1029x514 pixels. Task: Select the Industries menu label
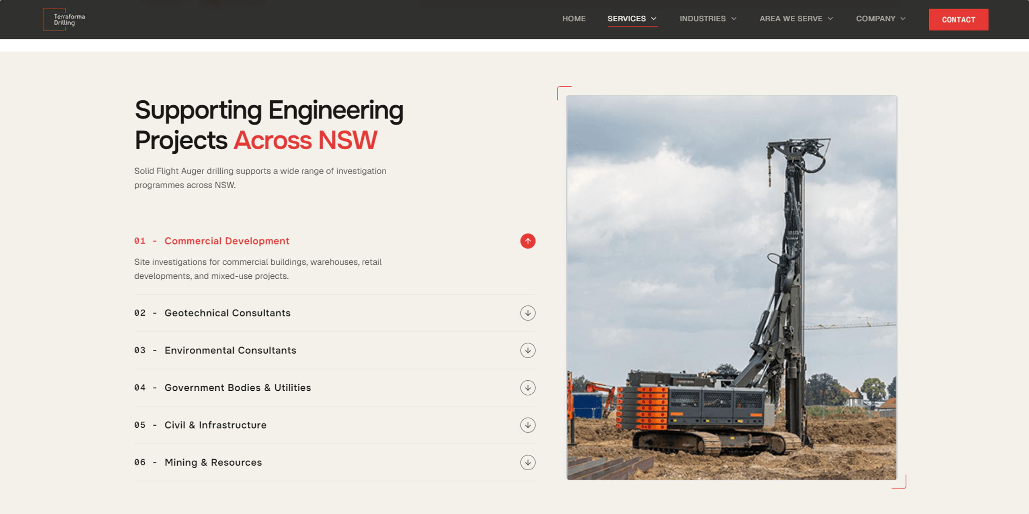pos(703,19)
